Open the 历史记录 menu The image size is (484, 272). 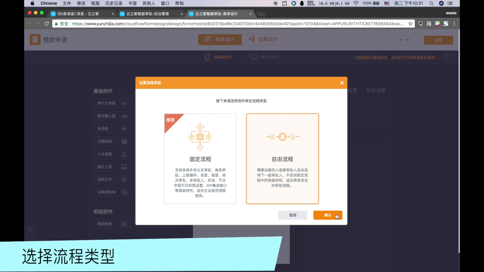[114, 3]
